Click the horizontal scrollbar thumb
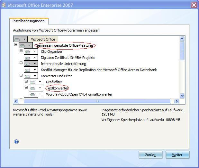Viewport: 199px width, 168px height. pos(97,101)
